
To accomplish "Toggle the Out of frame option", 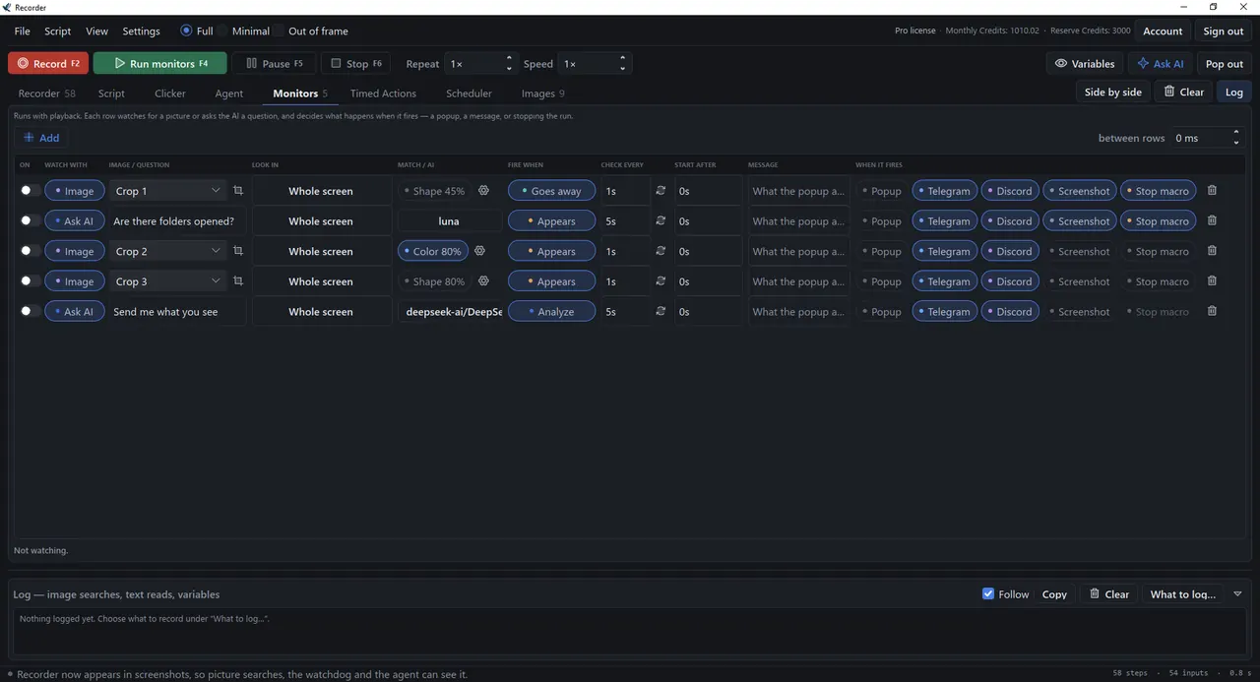I will pos(310,31).
